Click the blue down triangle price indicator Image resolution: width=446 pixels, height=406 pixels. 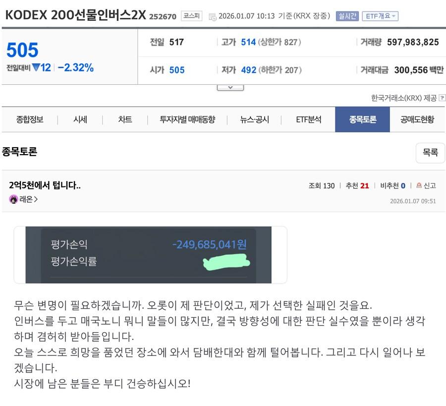click(36, 67)
